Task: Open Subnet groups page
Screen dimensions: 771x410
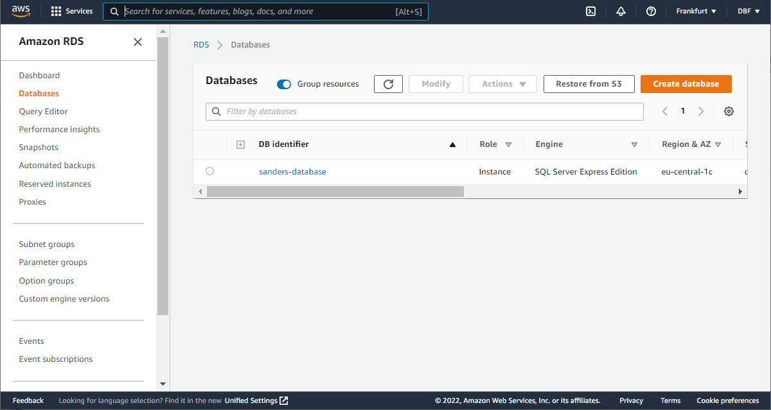Action: [x=46, y=244]
